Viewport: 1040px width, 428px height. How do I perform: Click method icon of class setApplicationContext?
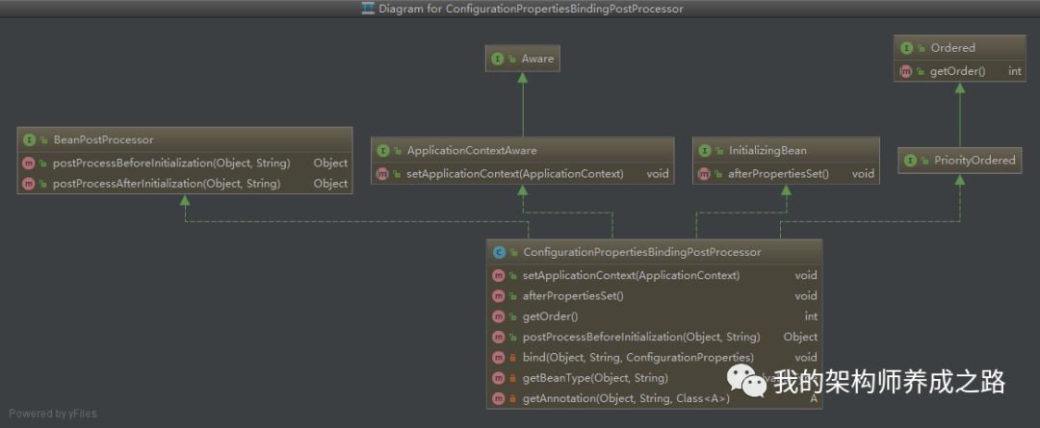[x=499, y=275]
